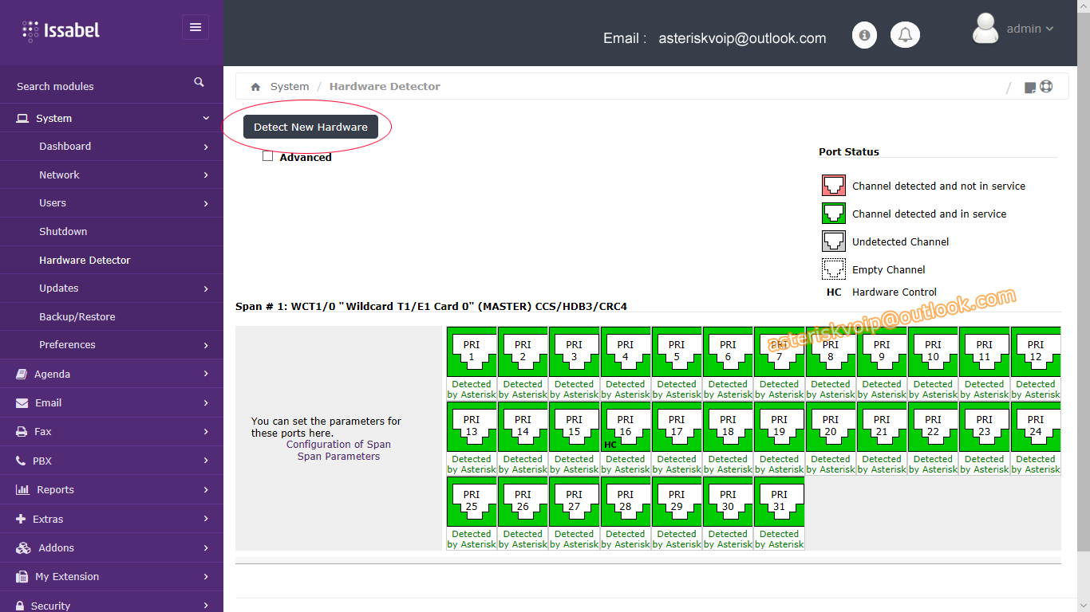Screen dimensions: 1090x612
Task: Click the sticky note icon
Action: pos(1030,88)
